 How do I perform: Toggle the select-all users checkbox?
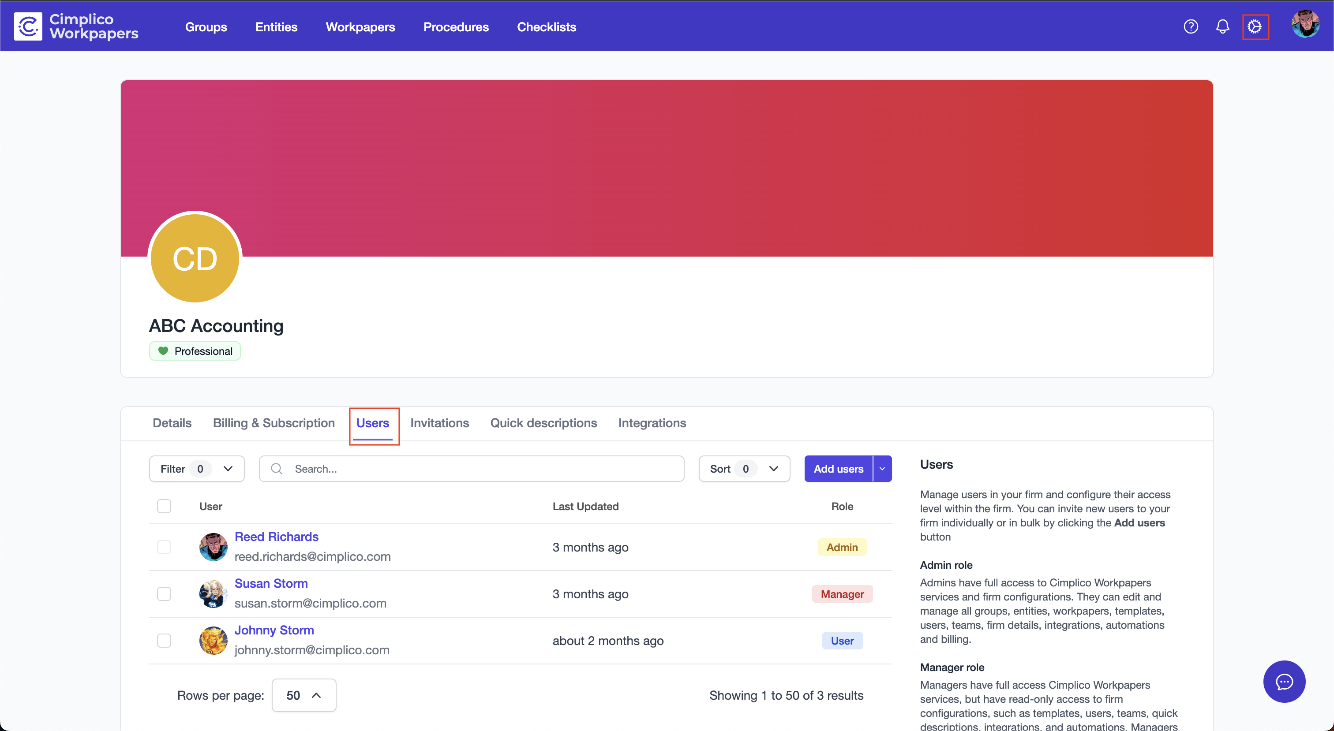[x=164, y=506]
